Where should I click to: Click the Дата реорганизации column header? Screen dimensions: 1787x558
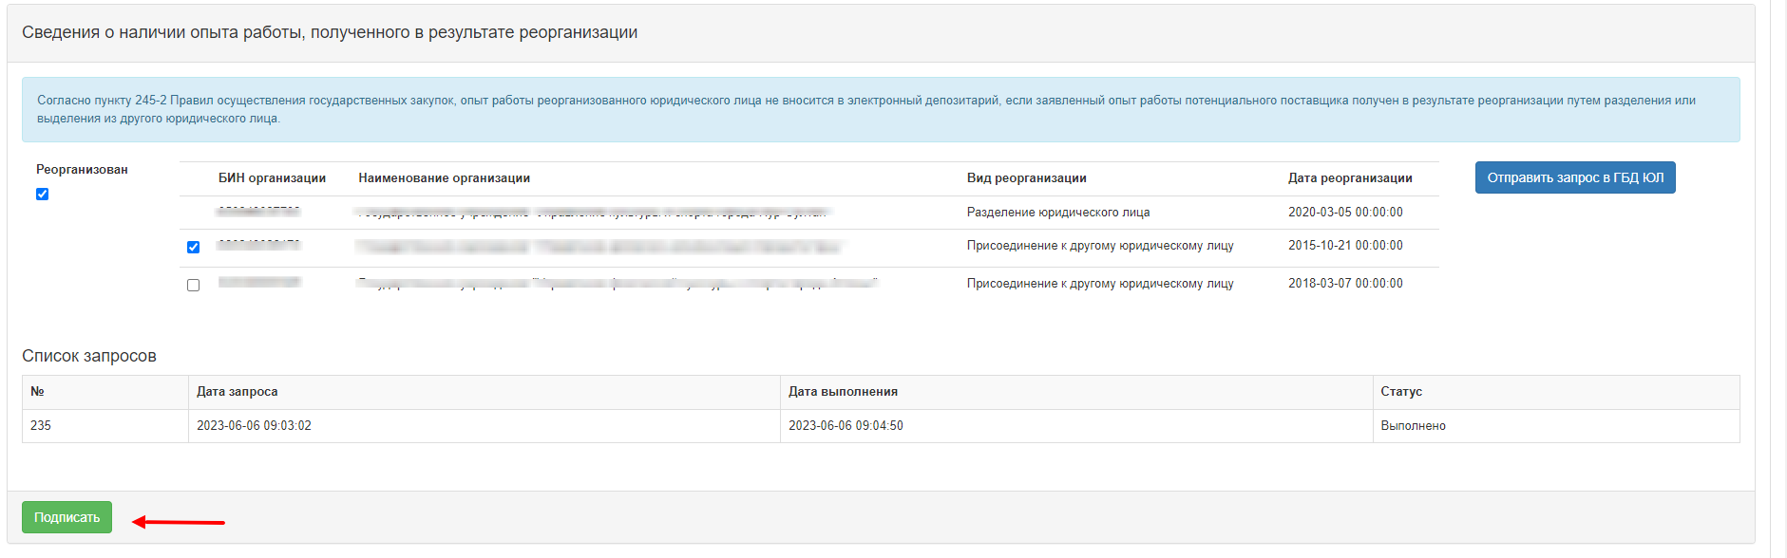1349,178
